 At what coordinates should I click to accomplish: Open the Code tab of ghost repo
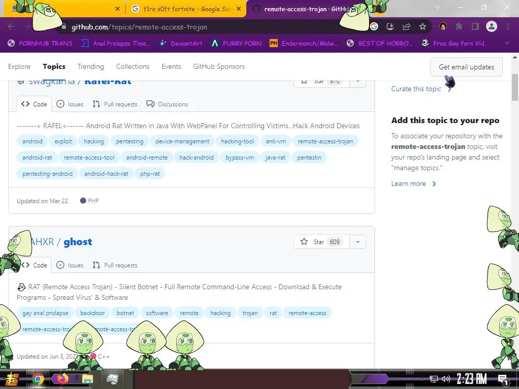(34, 265)
